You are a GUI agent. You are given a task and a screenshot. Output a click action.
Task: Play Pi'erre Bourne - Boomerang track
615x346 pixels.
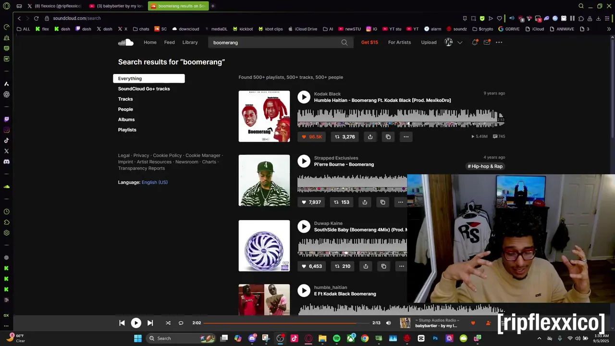[304, 161]
